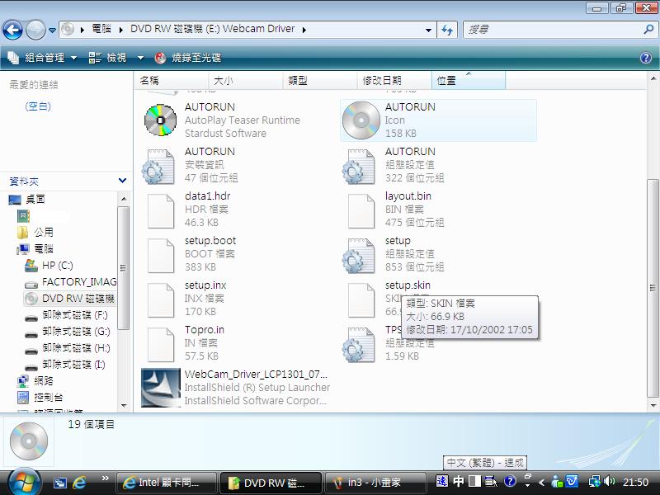Sort by the 類型 column header
Image resolution: width=660 pixels, height=495 pixels.
click(320, 80)
